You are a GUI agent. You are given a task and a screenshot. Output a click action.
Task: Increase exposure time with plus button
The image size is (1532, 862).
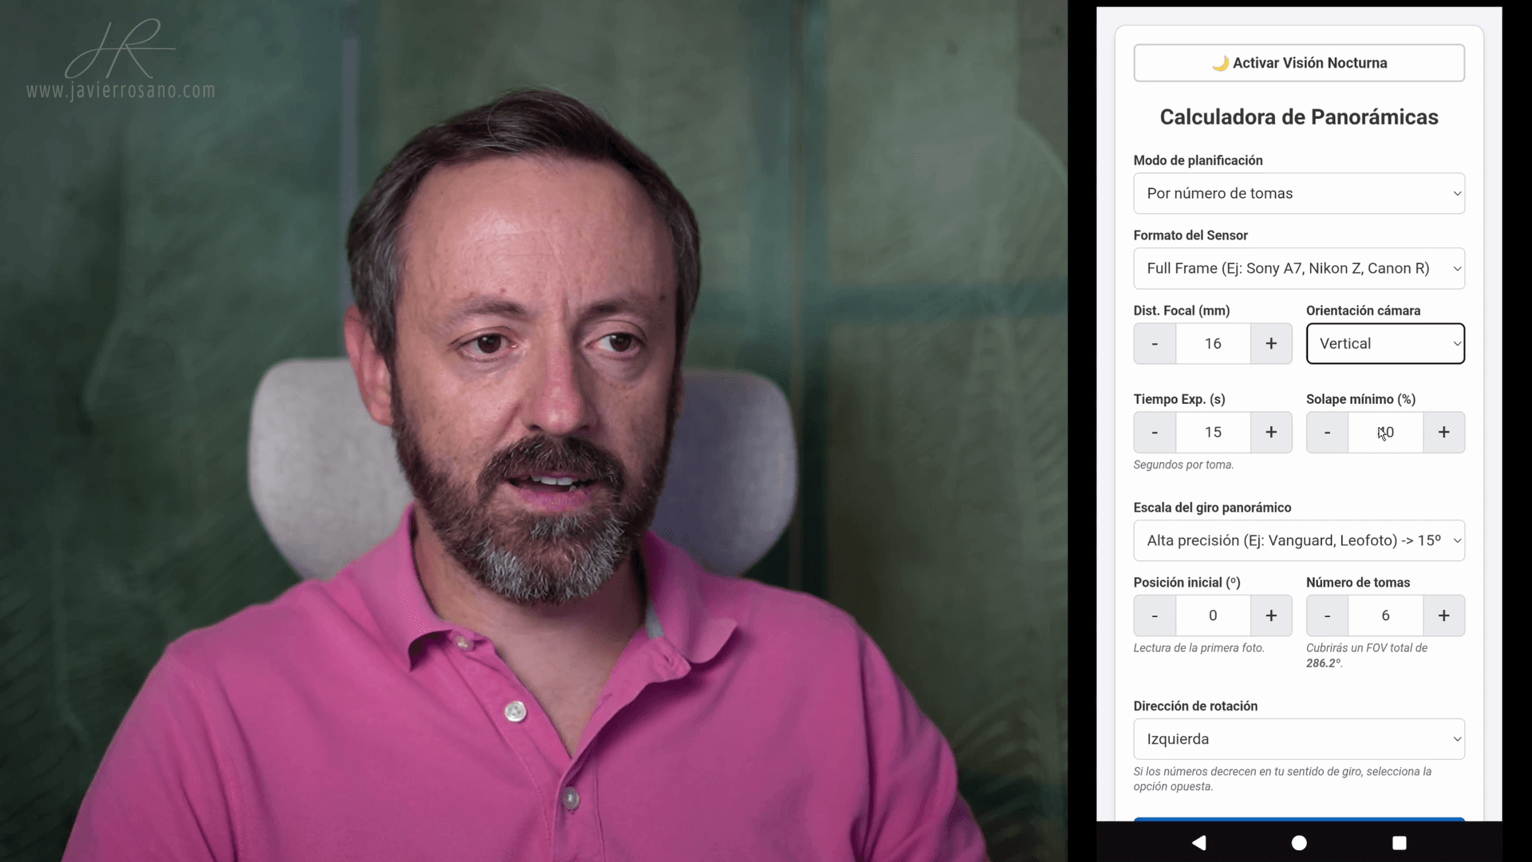tap(1271, 432)
